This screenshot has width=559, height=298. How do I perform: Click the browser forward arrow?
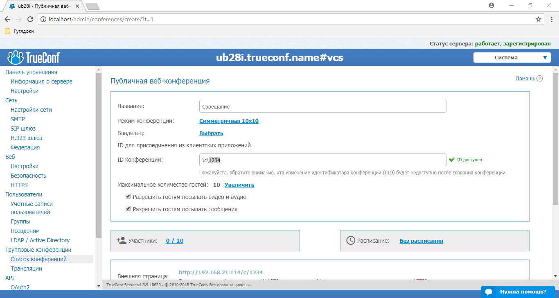click(x=19, y=19)
